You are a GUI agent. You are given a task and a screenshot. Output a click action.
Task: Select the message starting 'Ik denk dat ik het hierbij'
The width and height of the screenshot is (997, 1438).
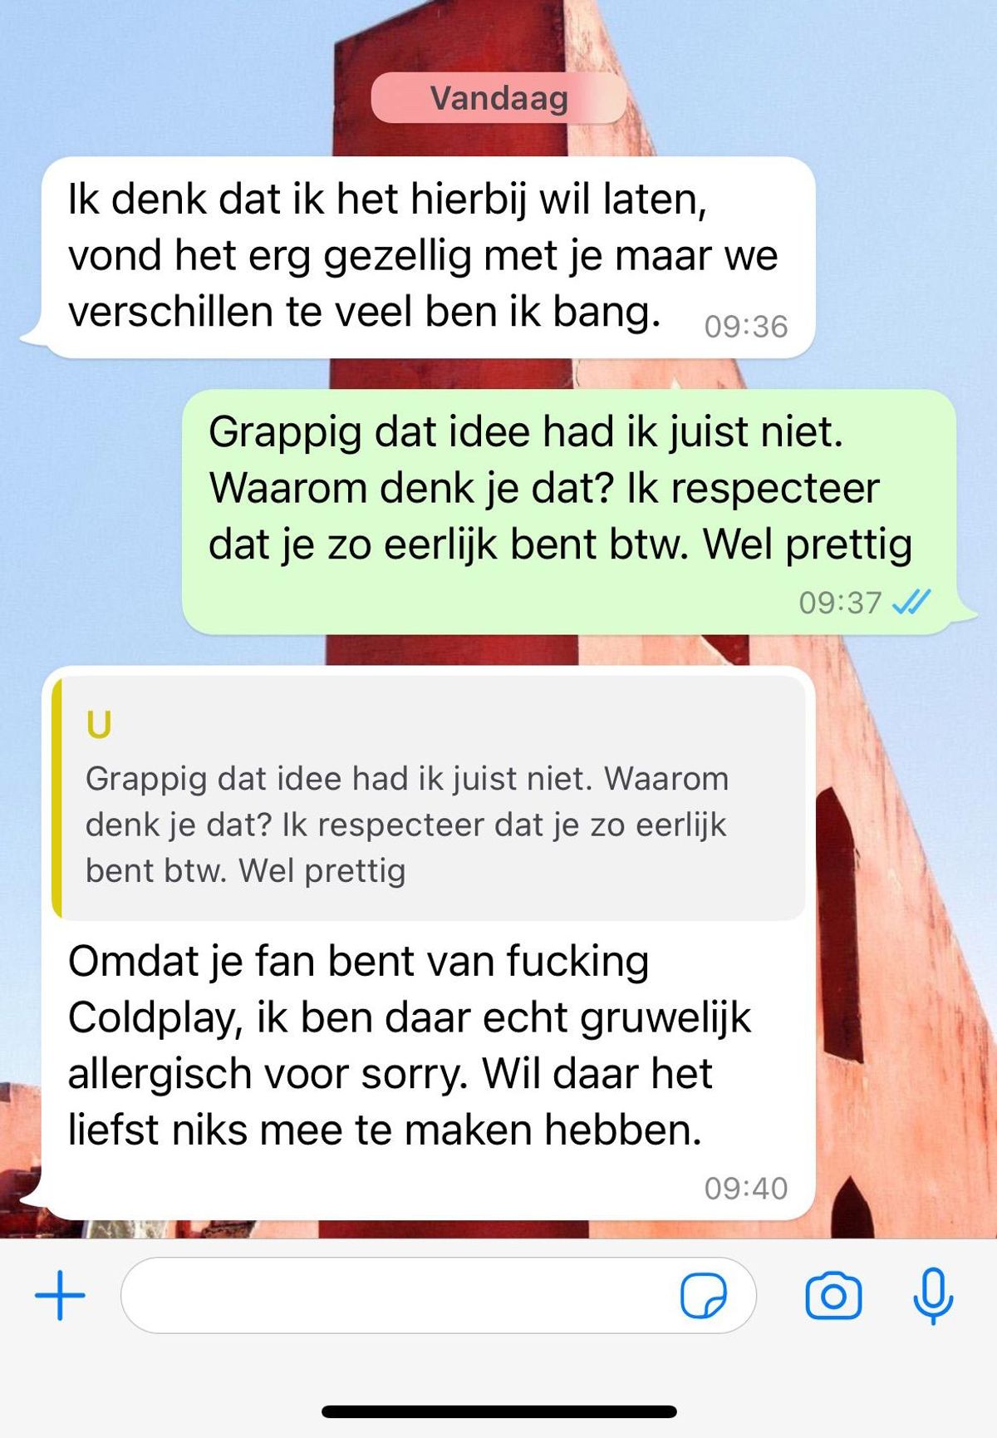[x=428, y=258]
